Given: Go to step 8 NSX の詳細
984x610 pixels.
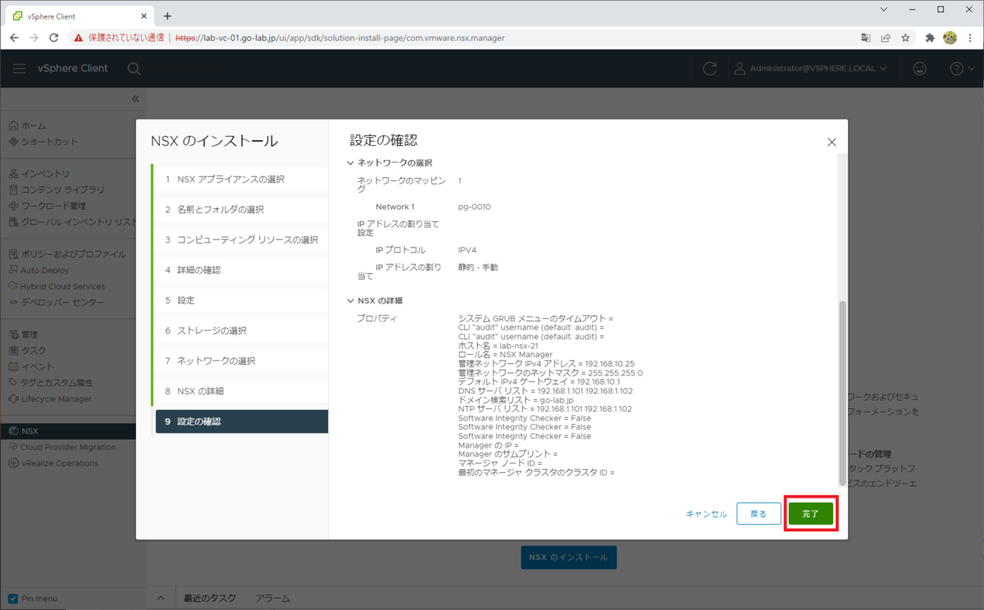Looking at the screenshot, I should point(240,391).
